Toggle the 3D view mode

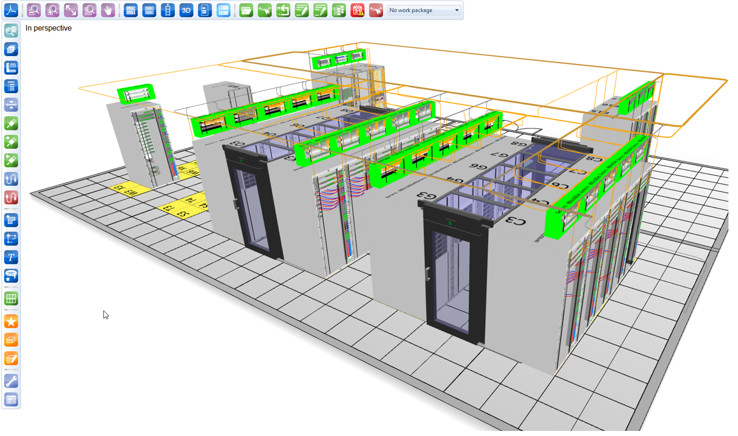pos(186,10)
